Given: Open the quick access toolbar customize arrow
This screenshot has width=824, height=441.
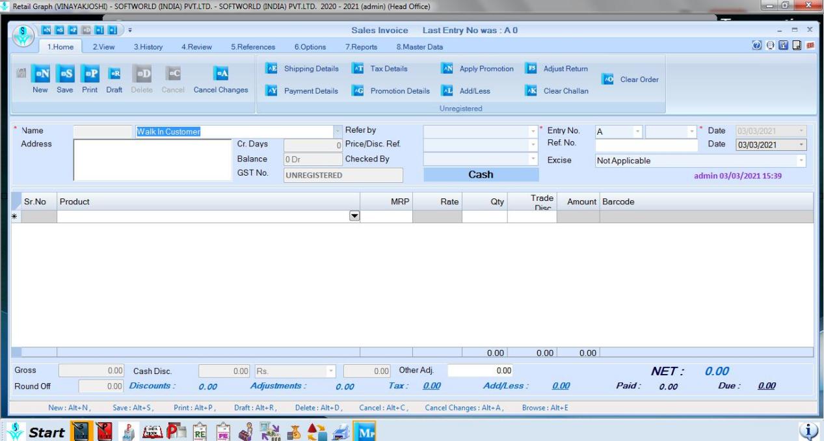Looking at the screenshot, I should pyautogui.click(x=129, y=30).
